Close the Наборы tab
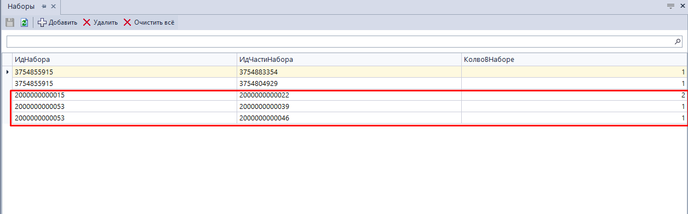The image size is (688, 214). tap(53, 7)
